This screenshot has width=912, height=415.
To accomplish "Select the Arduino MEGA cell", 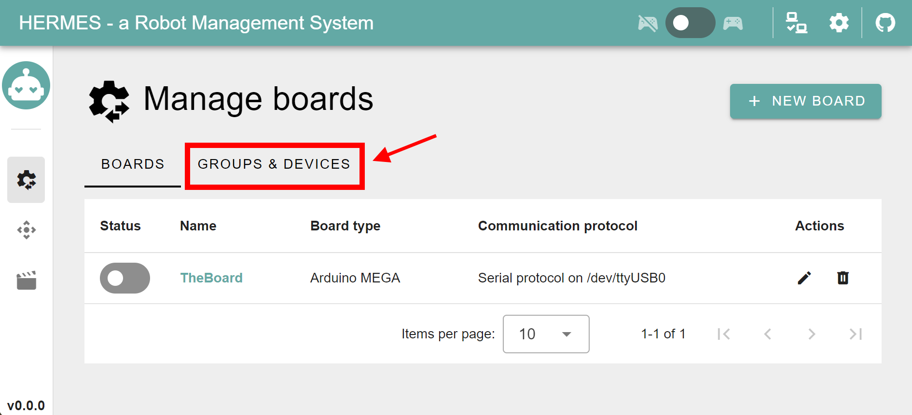I will (x=355, y=278).
